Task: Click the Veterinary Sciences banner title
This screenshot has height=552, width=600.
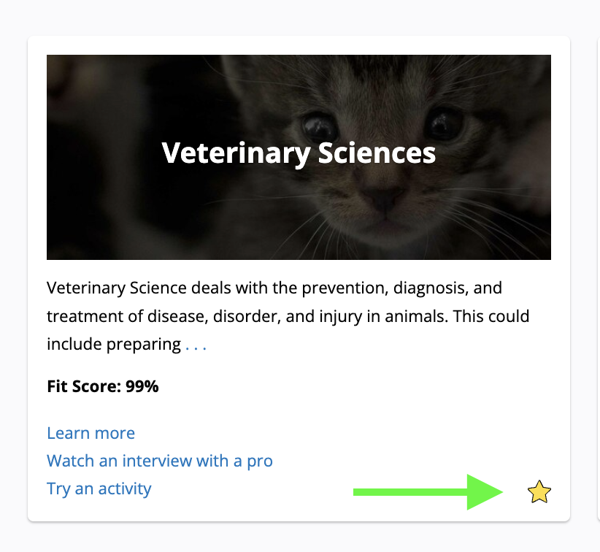Action: pos(299,153)
